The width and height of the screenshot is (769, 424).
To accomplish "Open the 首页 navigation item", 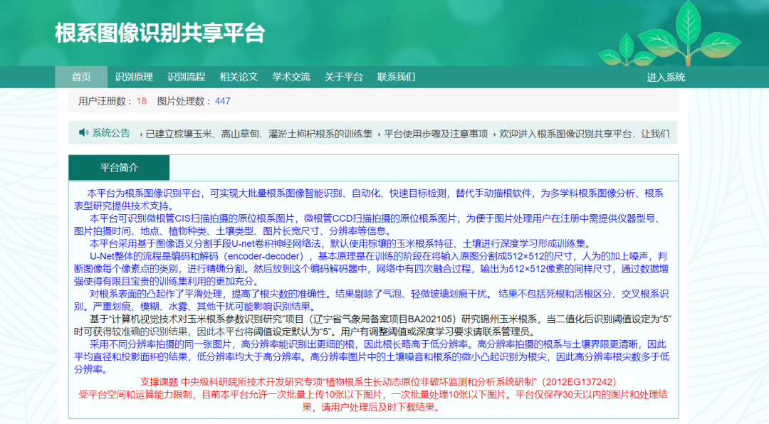I will (x=81, y=78).
